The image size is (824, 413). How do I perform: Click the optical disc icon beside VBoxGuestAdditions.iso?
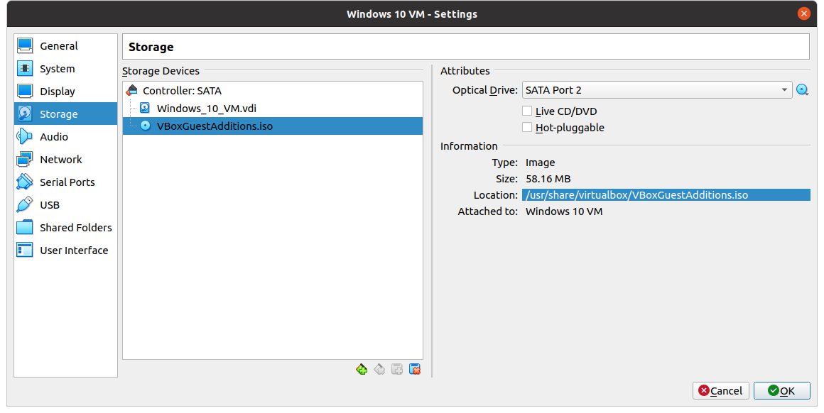146,126
